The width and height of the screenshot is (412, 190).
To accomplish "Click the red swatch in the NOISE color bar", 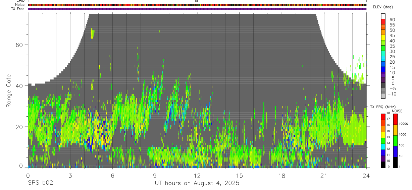I will coord(396,119).
